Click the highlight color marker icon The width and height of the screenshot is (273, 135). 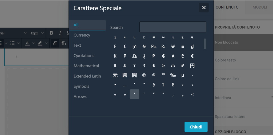40,43
